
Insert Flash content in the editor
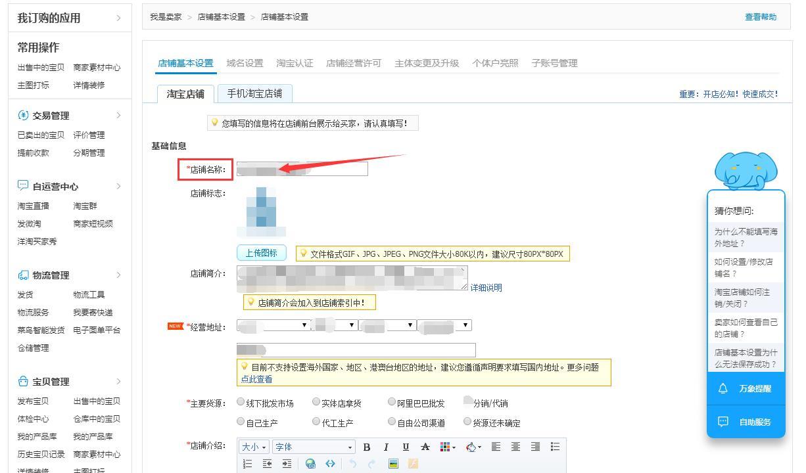click(x=413, y=464)
